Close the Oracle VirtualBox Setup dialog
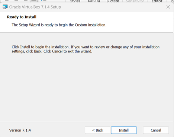This screenshot has height=137, width=174. pyautogui.click(x=168, y=7)
